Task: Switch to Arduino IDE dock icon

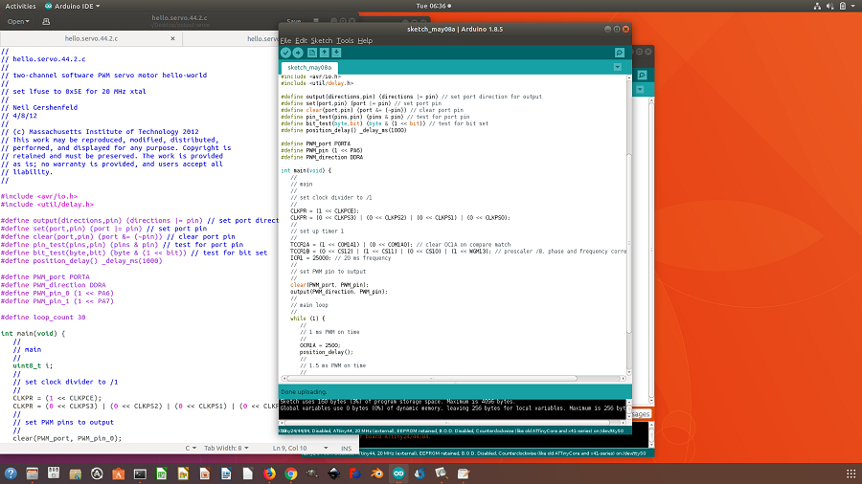Action: coord(398,473)
